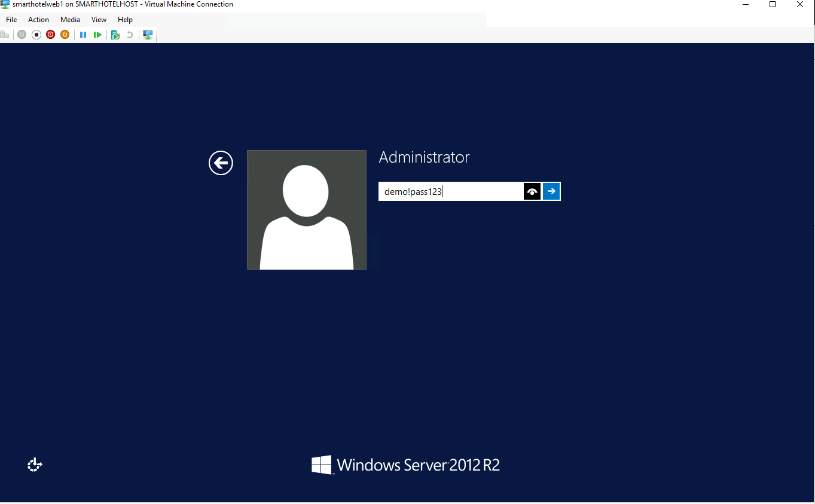Minimize the Virtual Machine Connection window
815x504 pixels.
tap(745, 5)
